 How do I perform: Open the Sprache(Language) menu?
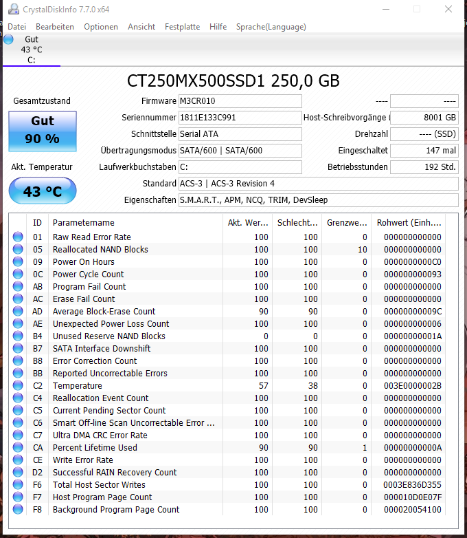[271, 27]
